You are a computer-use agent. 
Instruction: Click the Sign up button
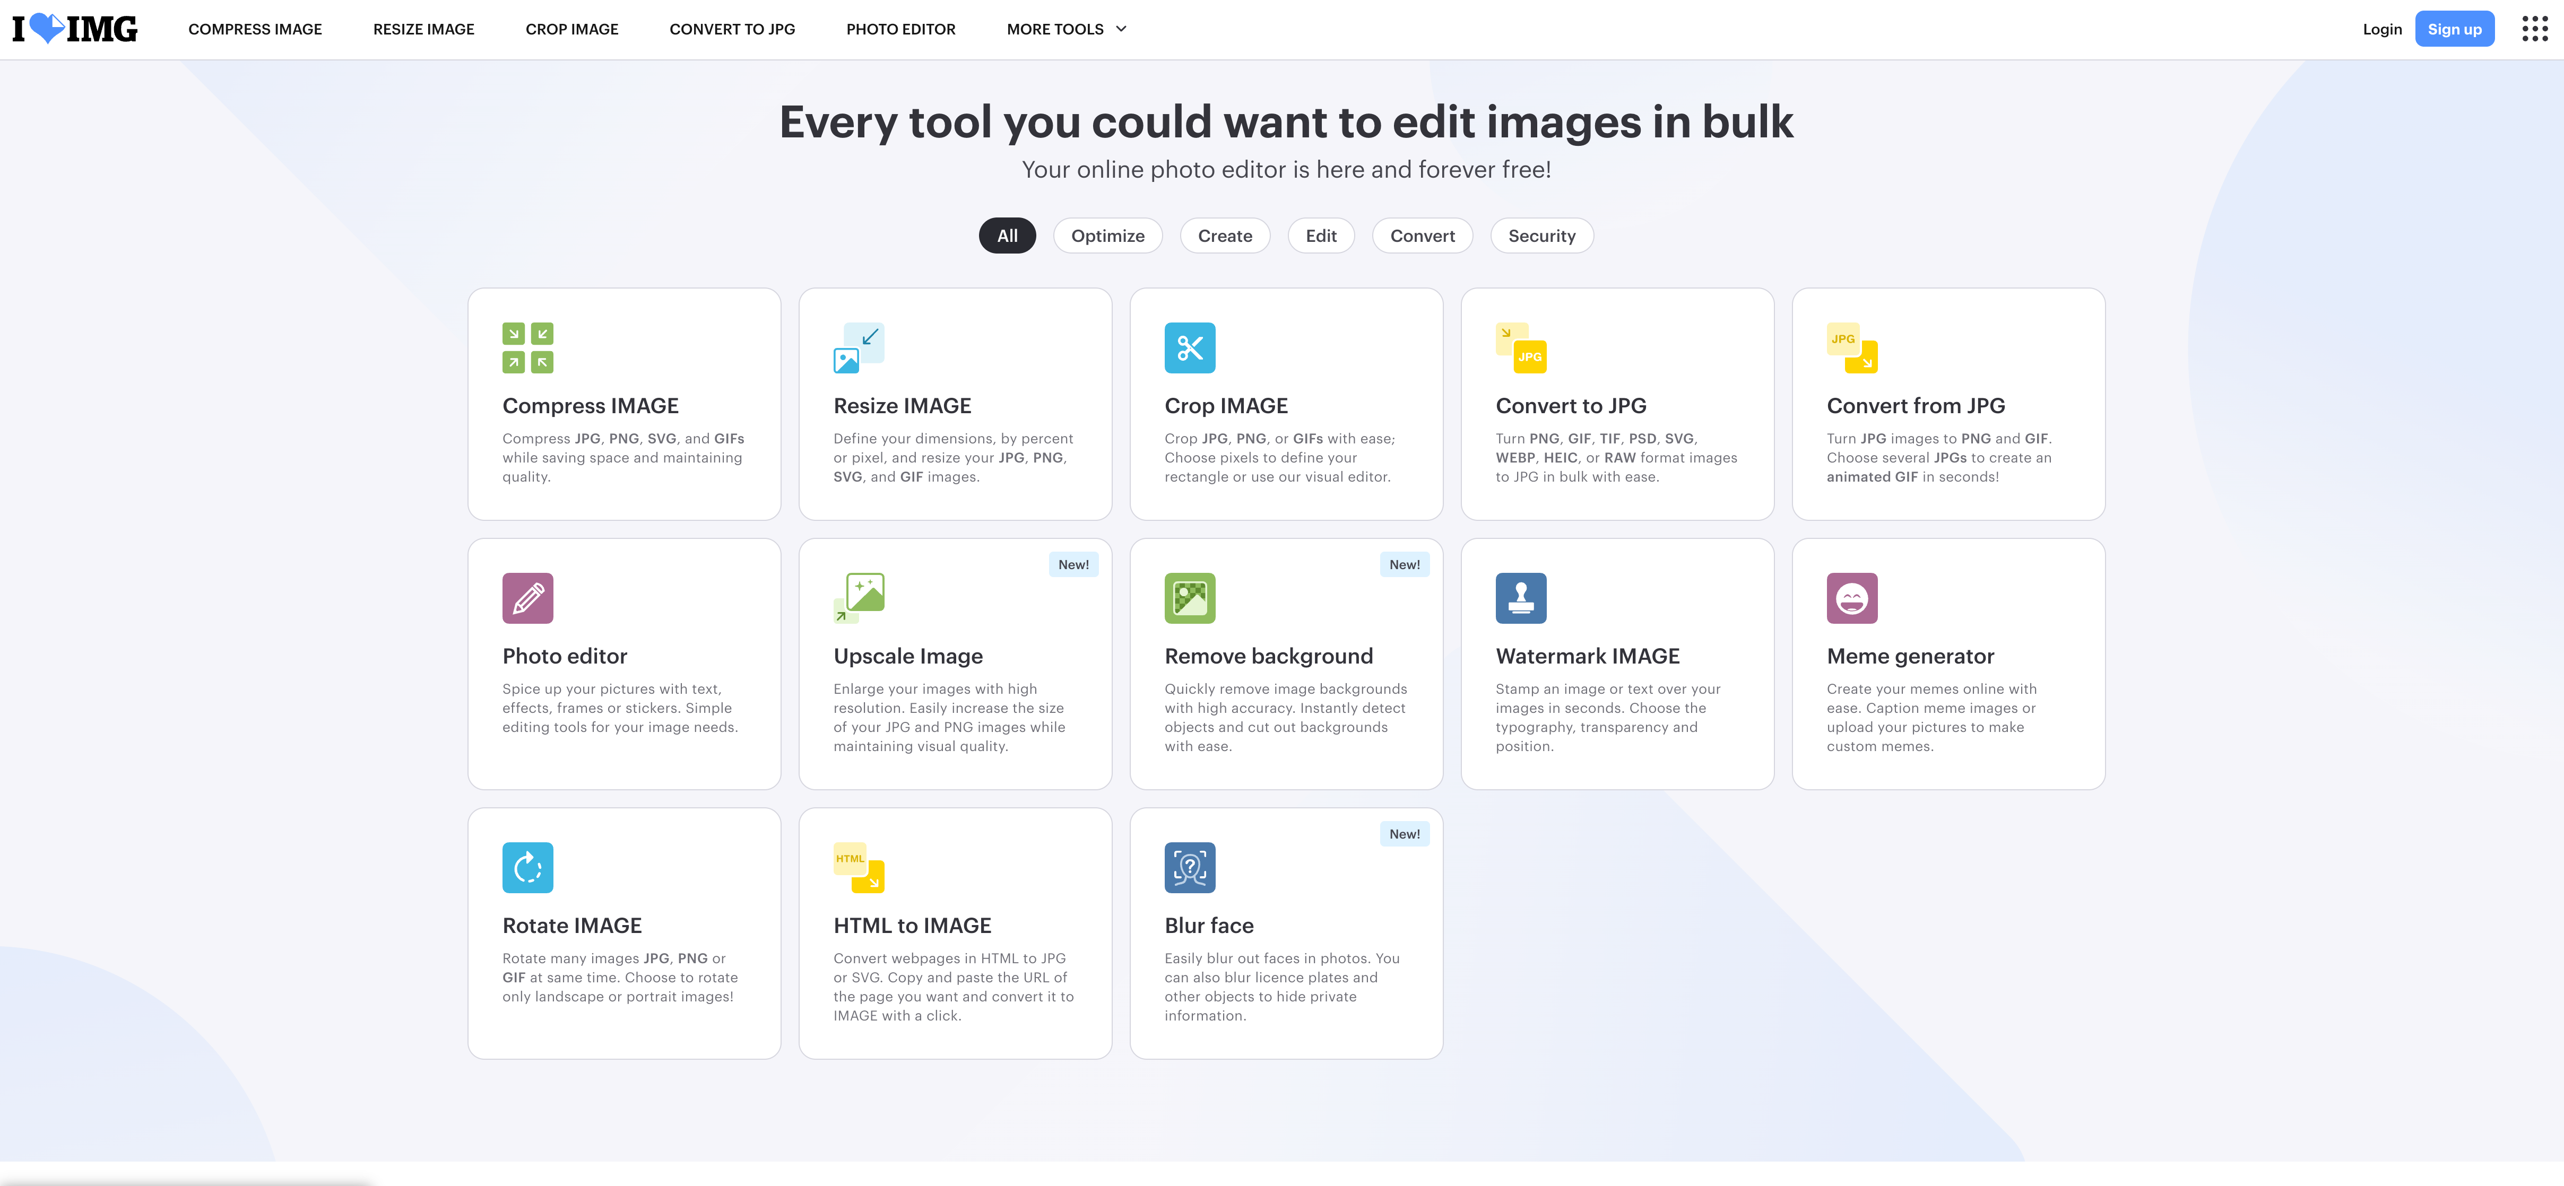click(x=2454, y=29)
